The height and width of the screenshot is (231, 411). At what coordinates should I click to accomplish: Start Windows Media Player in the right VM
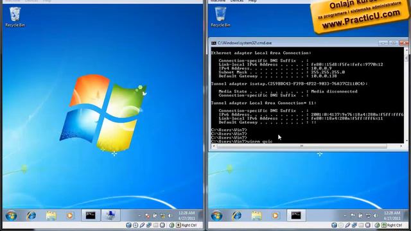(275, 216)
